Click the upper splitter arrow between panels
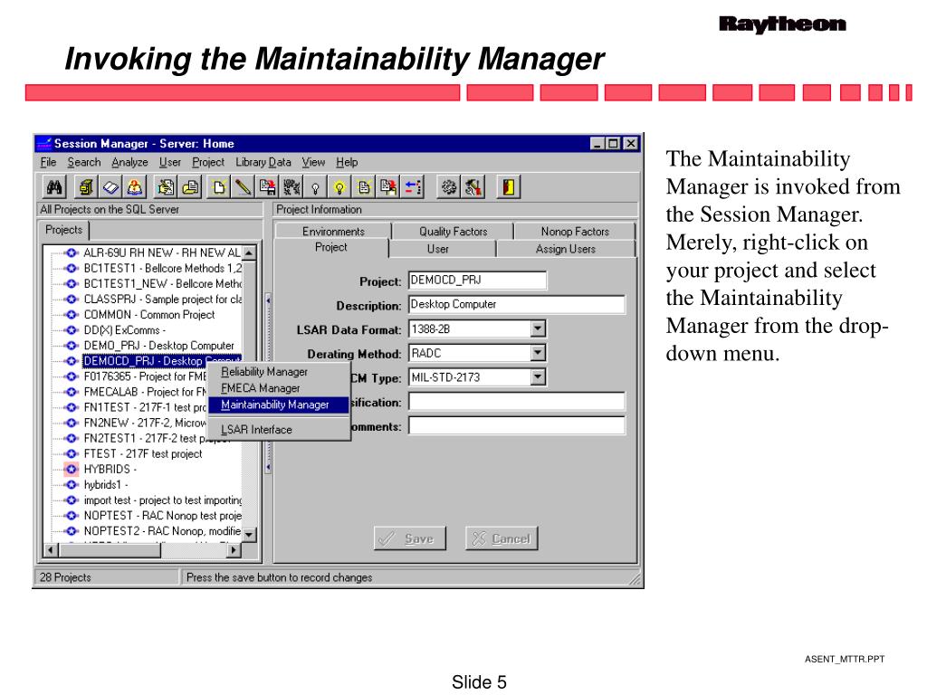Screen dimensions: 927x695 point(268,300)
